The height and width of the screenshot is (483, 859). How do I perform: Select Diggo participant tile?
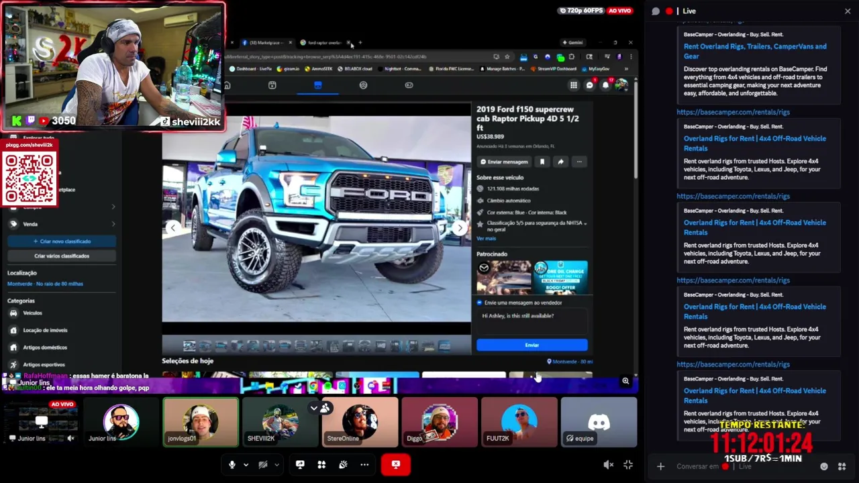pyautogui.click(x=440, y=422)
